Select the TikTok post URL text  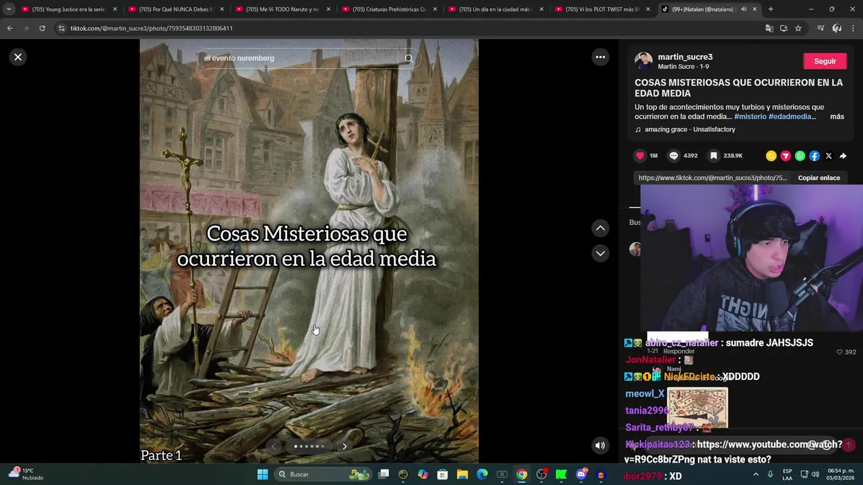[x=712, y=178]
